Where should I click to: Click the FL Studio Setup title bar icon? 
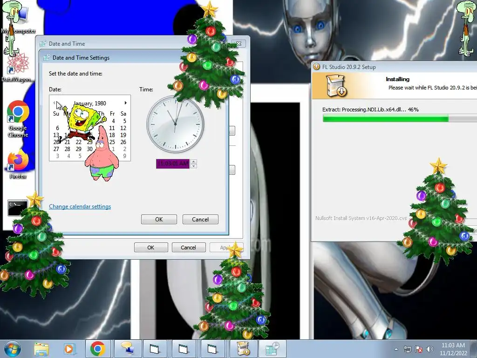coord(317,67)
